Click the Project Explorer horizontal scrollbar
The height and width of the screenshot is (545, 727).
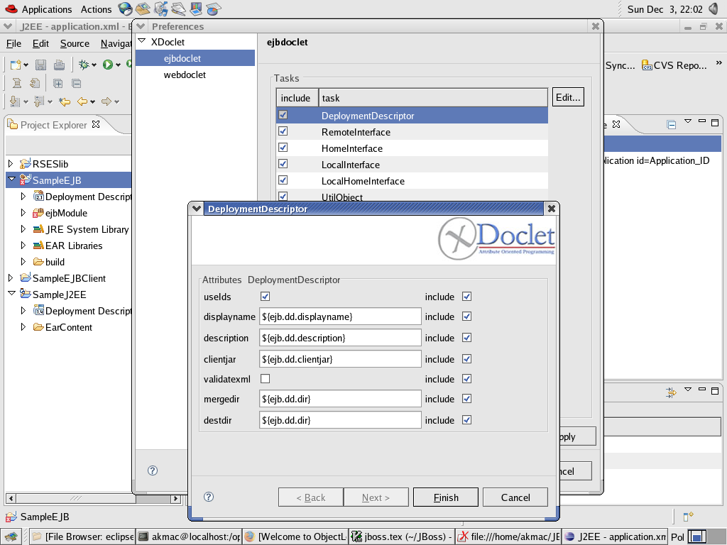93,499
